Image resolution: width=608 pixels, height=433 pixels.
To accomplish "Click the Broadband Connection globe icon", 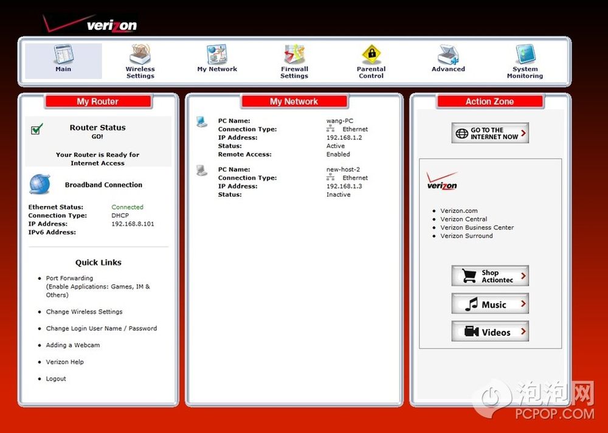I will [40, 184].
